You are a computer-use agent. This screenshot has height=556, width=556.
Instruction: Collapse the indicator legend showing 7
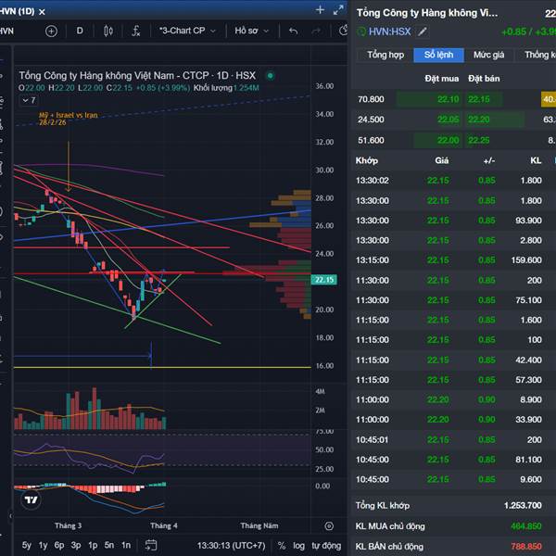(29, 101)
